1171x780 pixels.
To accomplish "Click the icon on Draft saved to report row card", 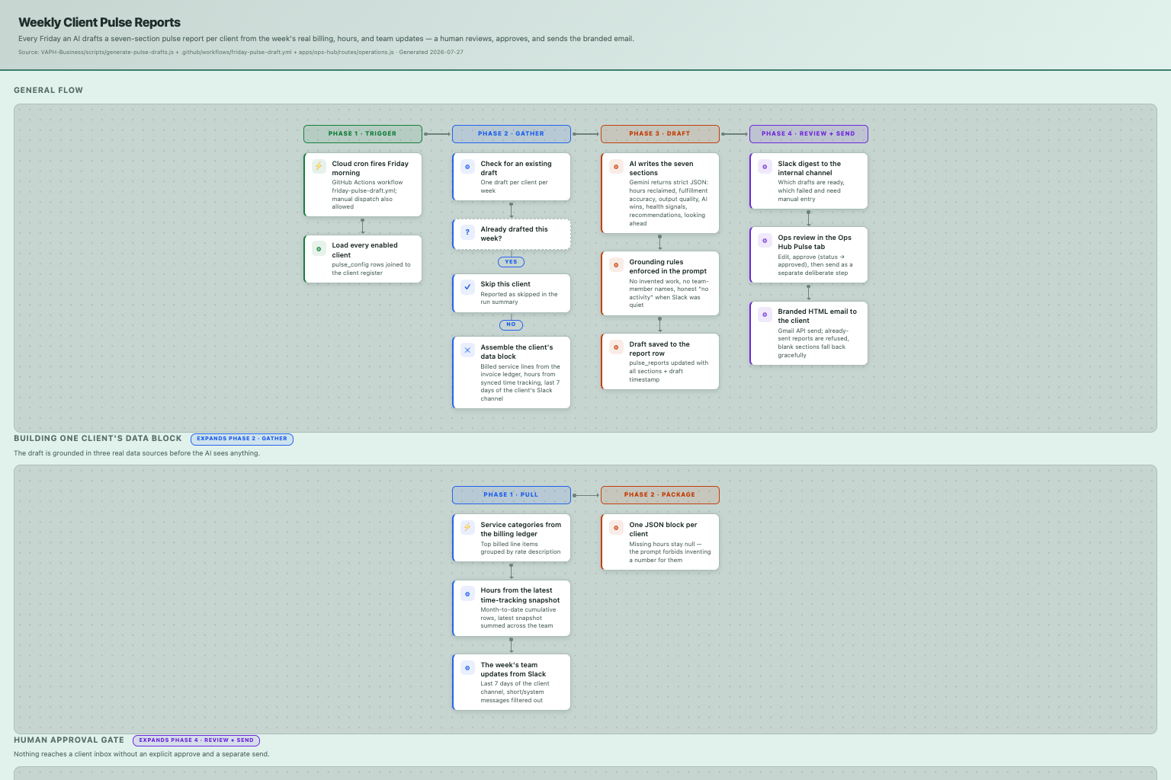I will [x=616, y=347].
